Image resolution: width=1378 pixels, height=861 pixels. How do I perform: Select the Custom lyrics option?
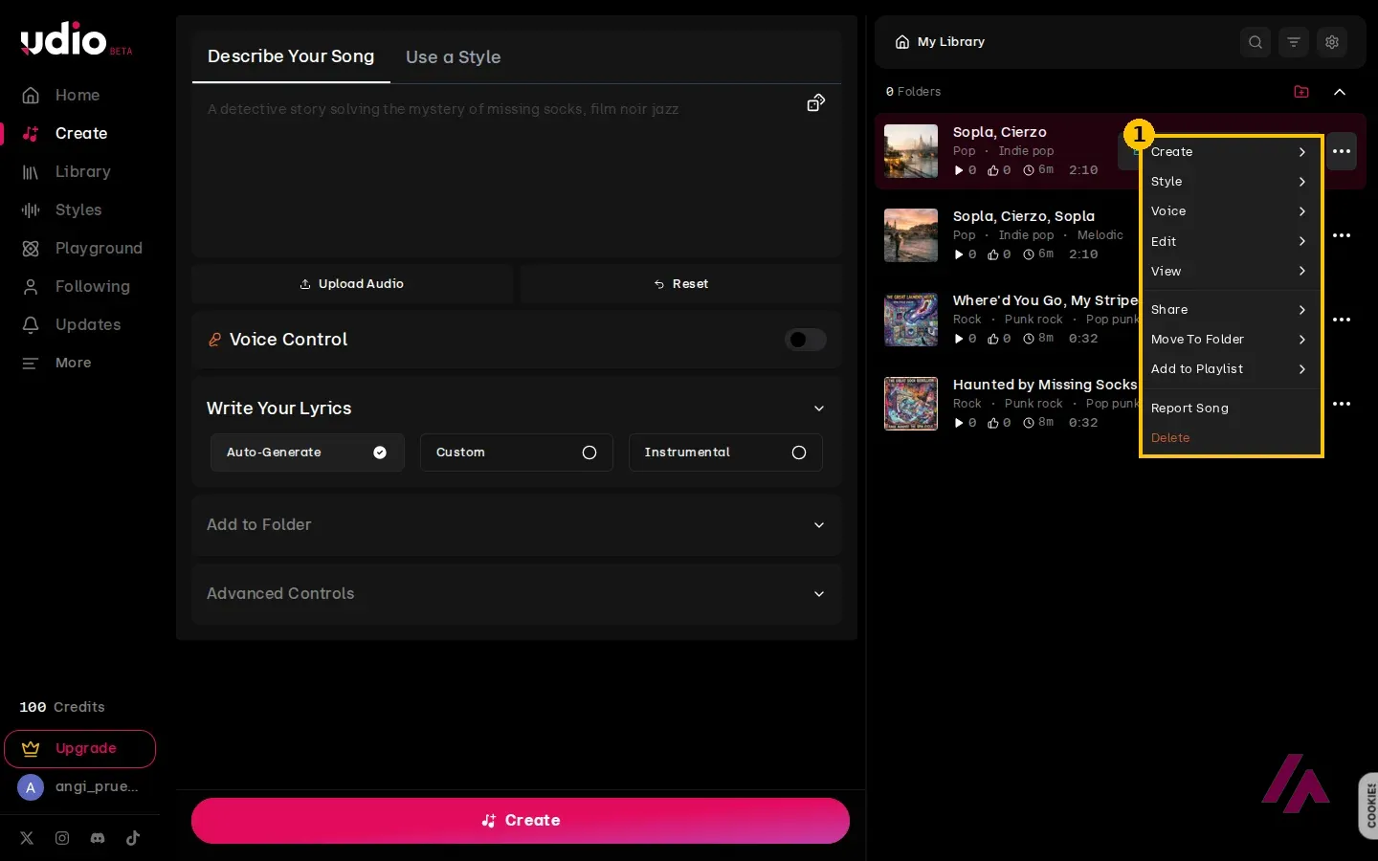click(517, 453)
